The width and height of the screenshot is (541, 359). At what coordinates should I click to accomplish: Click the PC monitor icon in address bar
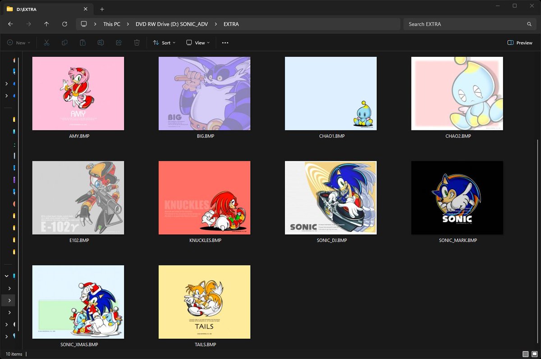83,24
